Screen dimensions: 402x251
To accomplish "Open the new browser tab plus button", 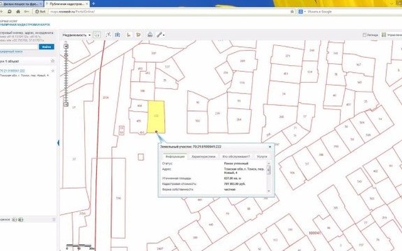I will (94, 4).
